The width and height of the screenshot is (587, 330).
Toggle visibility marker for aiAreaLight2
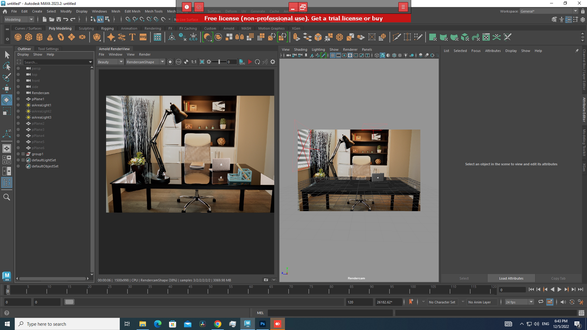(18, 111)
